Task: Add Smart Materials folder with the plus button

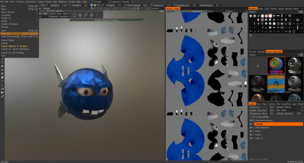Action: click(301, 55)
